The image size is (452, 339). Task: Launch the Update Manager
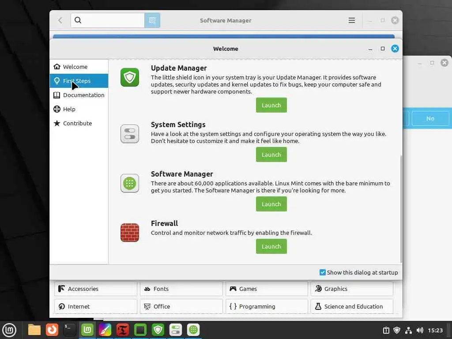pos(271,105)
